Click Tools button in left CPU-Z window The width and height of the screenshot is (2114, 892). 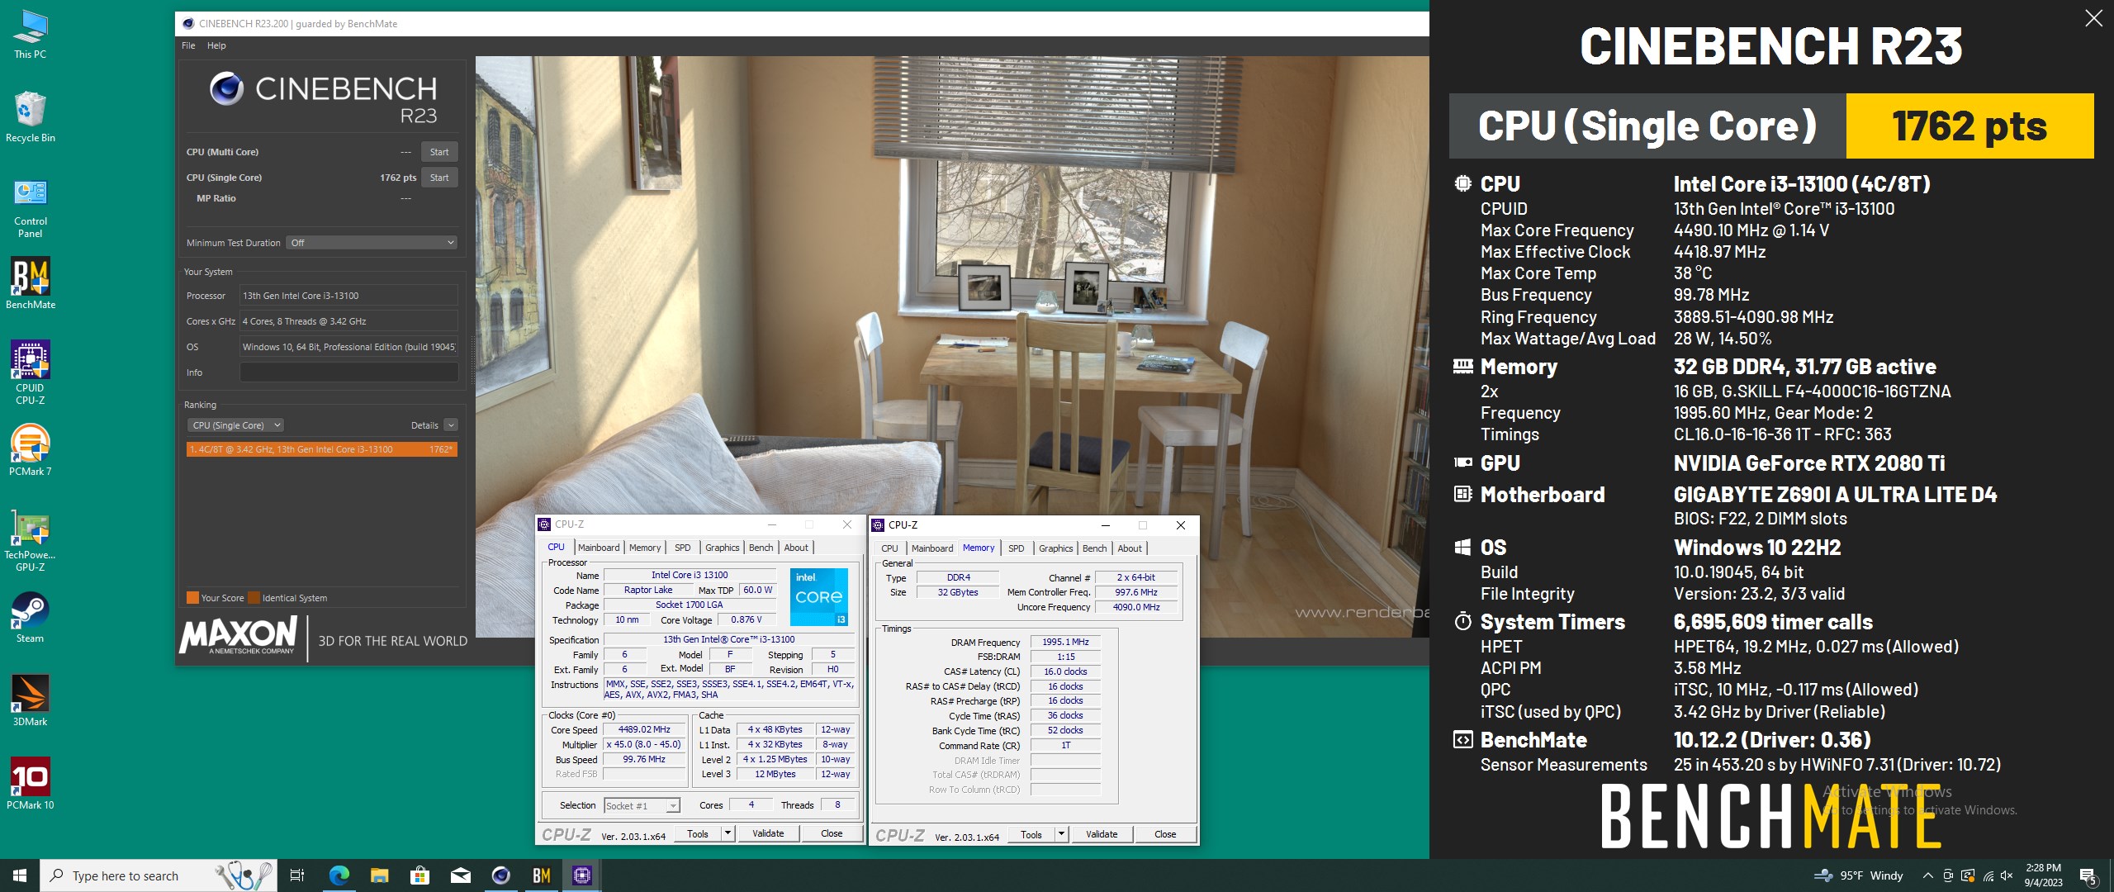point(698,833)
